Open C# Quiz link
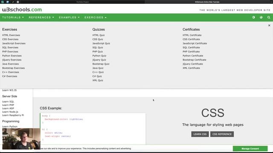The image size is (273, 153). tap(97, 76)
